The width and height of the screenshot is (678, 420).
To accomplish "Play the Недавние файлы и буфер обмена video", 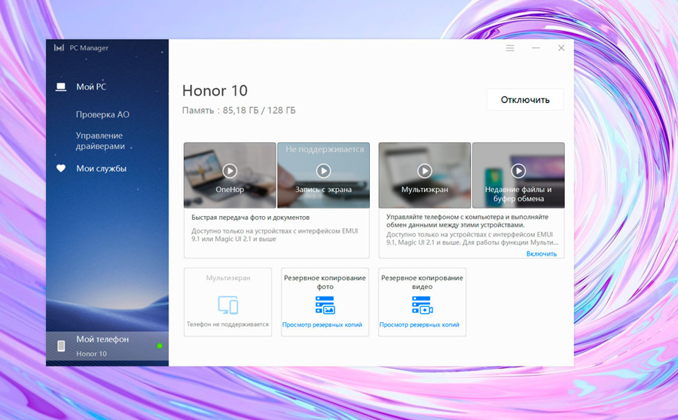I will pos(518,171).
